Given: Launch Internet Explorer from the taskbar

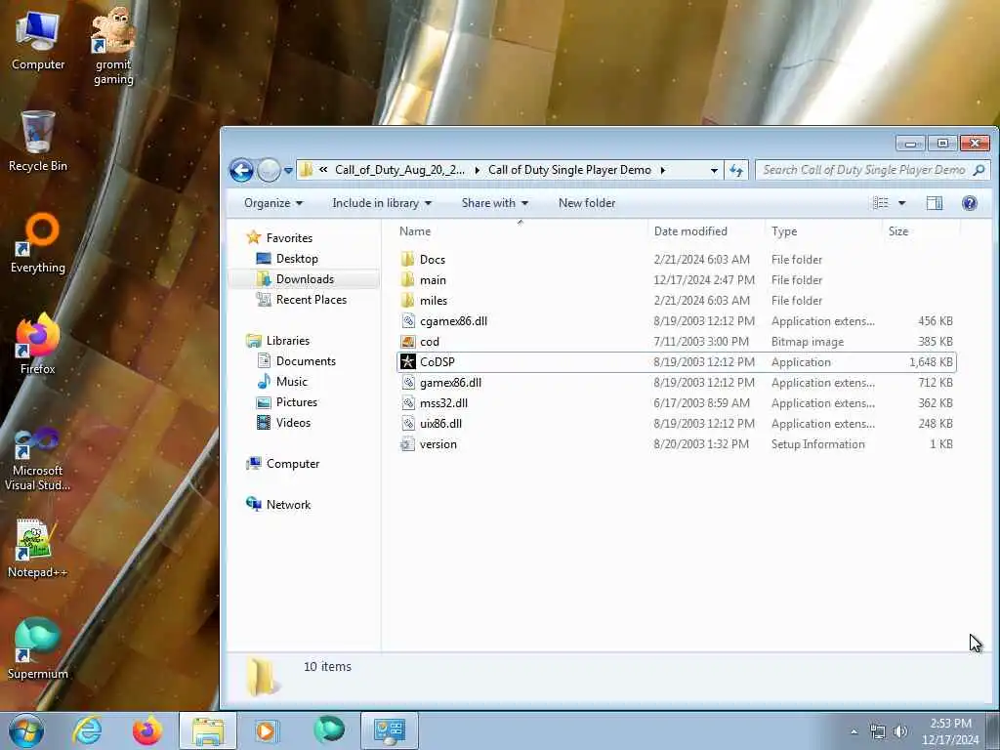Looking at the screenshot, I should pyautogui.click(x=87, y=730).
